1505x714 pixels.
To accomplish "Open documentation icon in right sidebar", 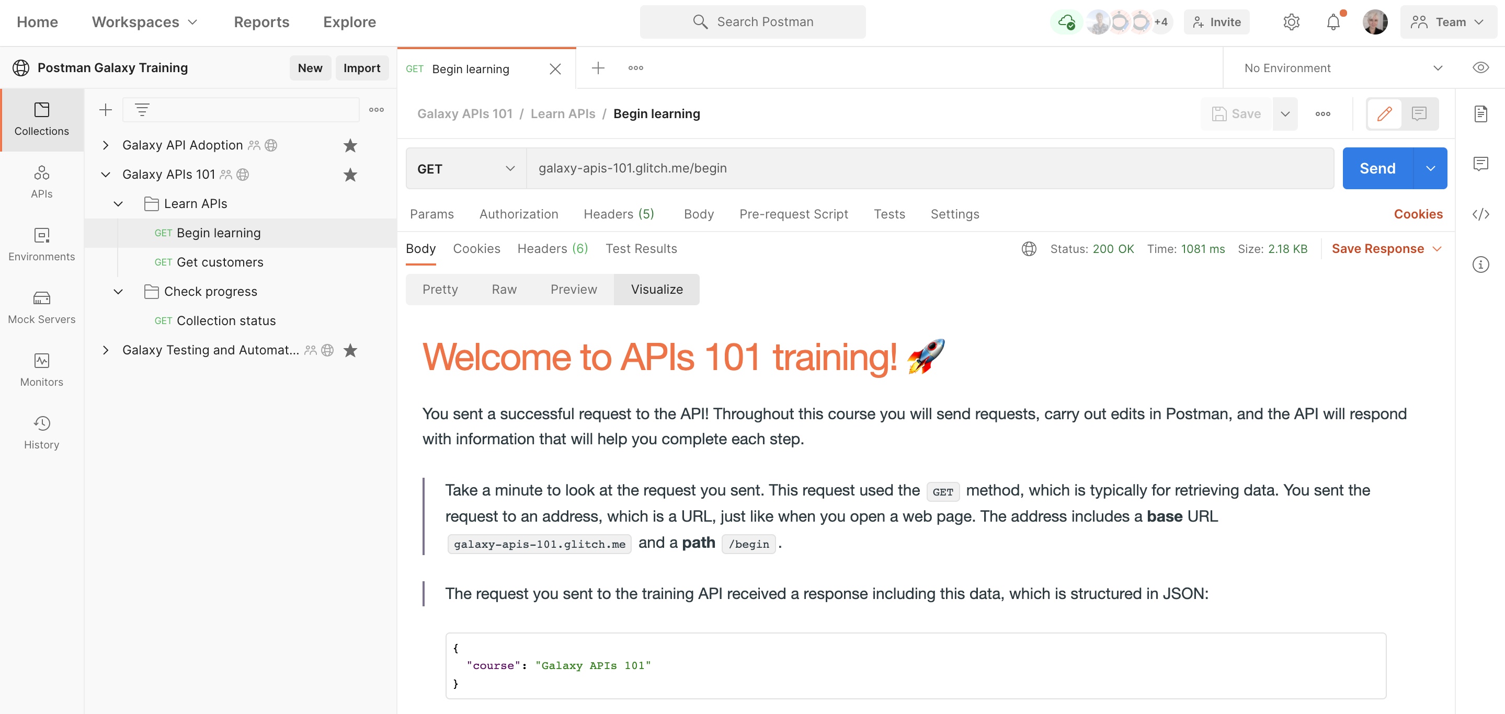I will pyautogui.click(x=1480, y=113).
